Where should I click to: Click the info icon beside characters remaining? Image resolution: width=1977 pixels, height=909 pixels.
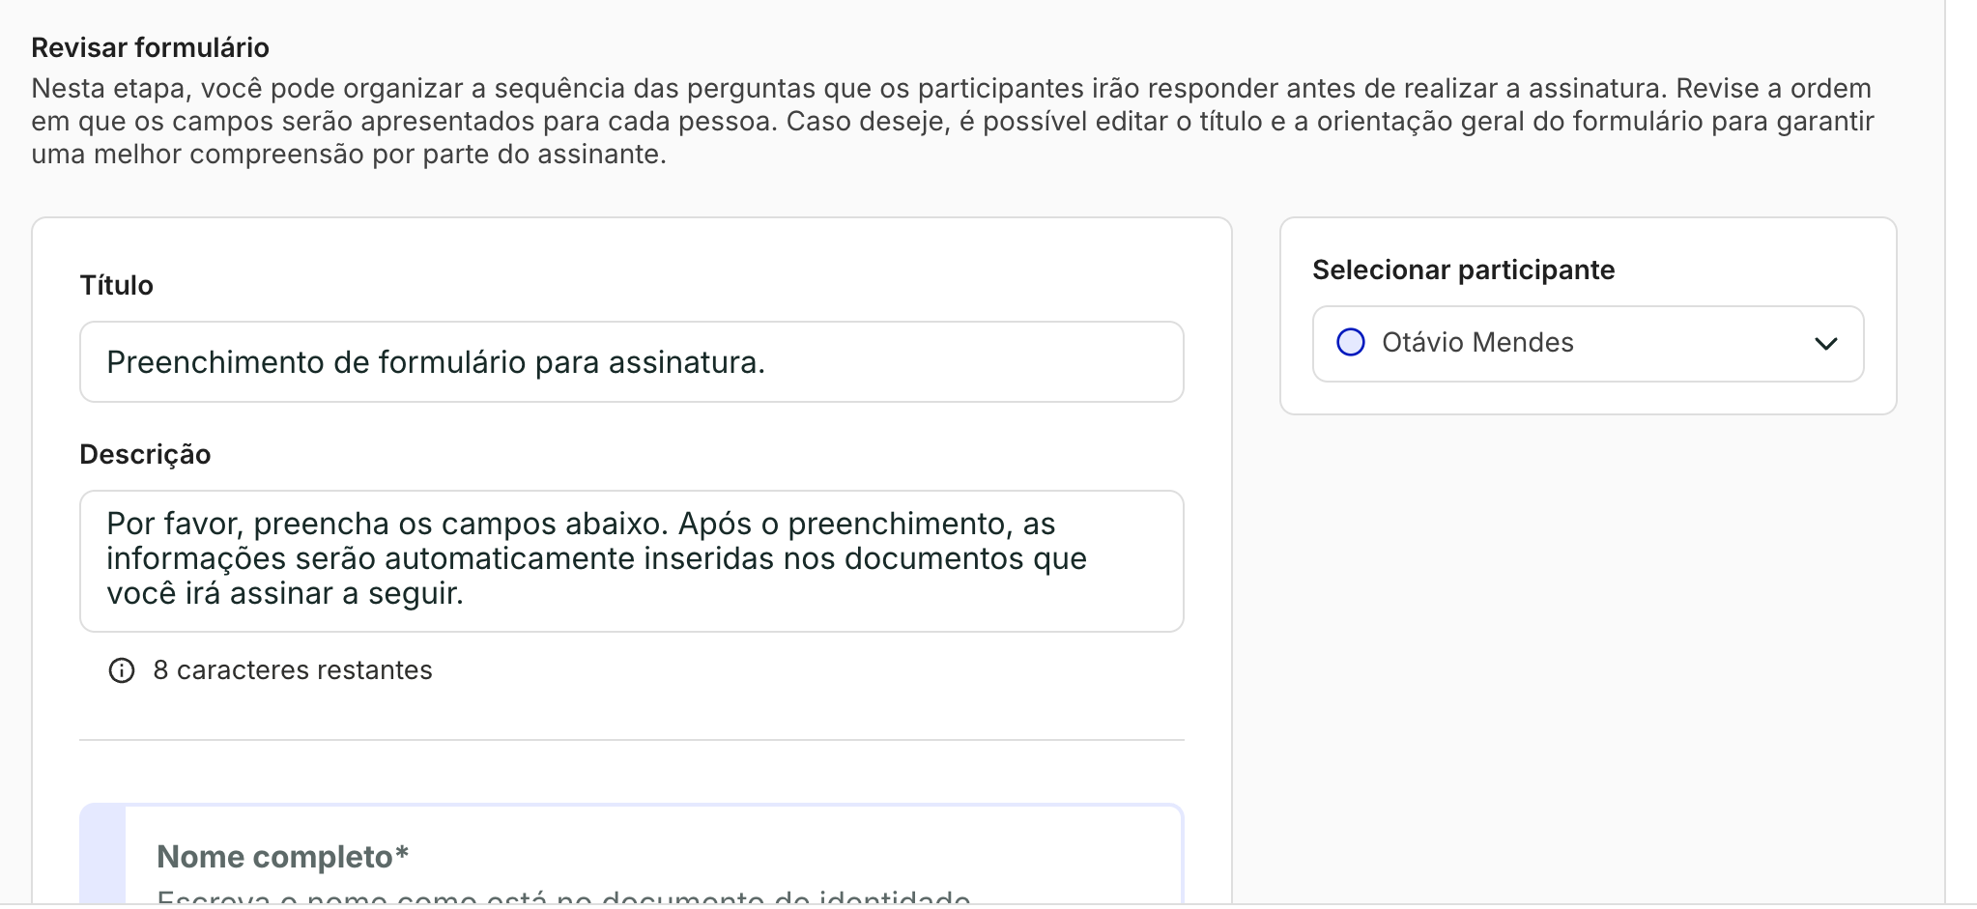122,670
